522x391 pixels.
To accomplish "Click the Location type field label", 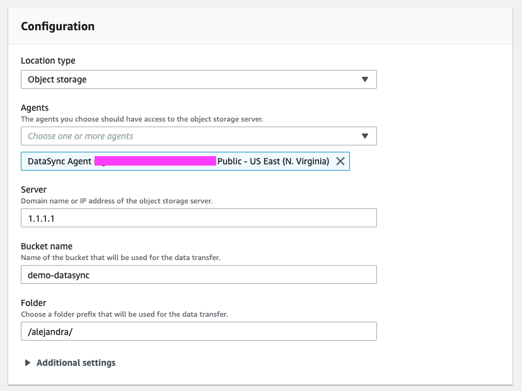I will (48, 60).
